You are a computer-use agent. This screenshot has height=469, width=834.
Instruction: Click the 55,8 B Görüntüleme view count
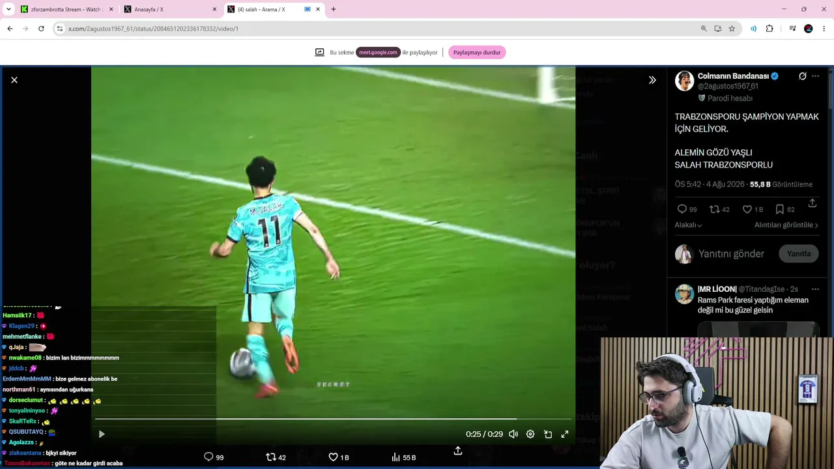coord(781,184)
